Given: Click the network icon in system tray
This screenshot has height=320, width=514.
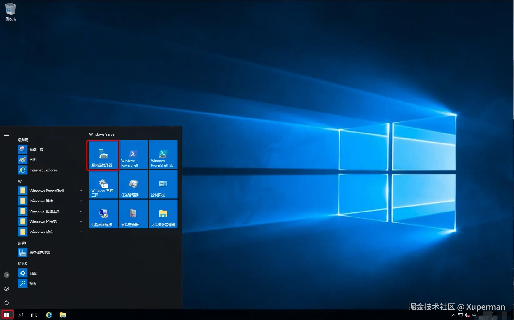Looking at the screenshot, I should click(x=461, y=315).
